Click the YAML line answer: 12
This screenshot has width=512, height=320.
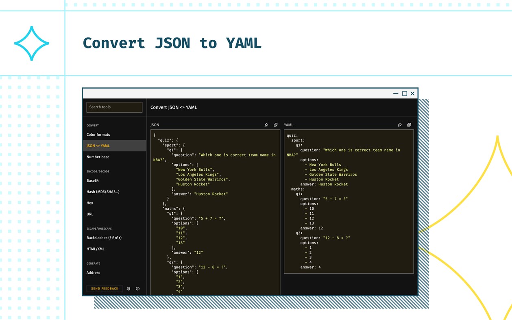pyautogui.click(x=312, y=228)
